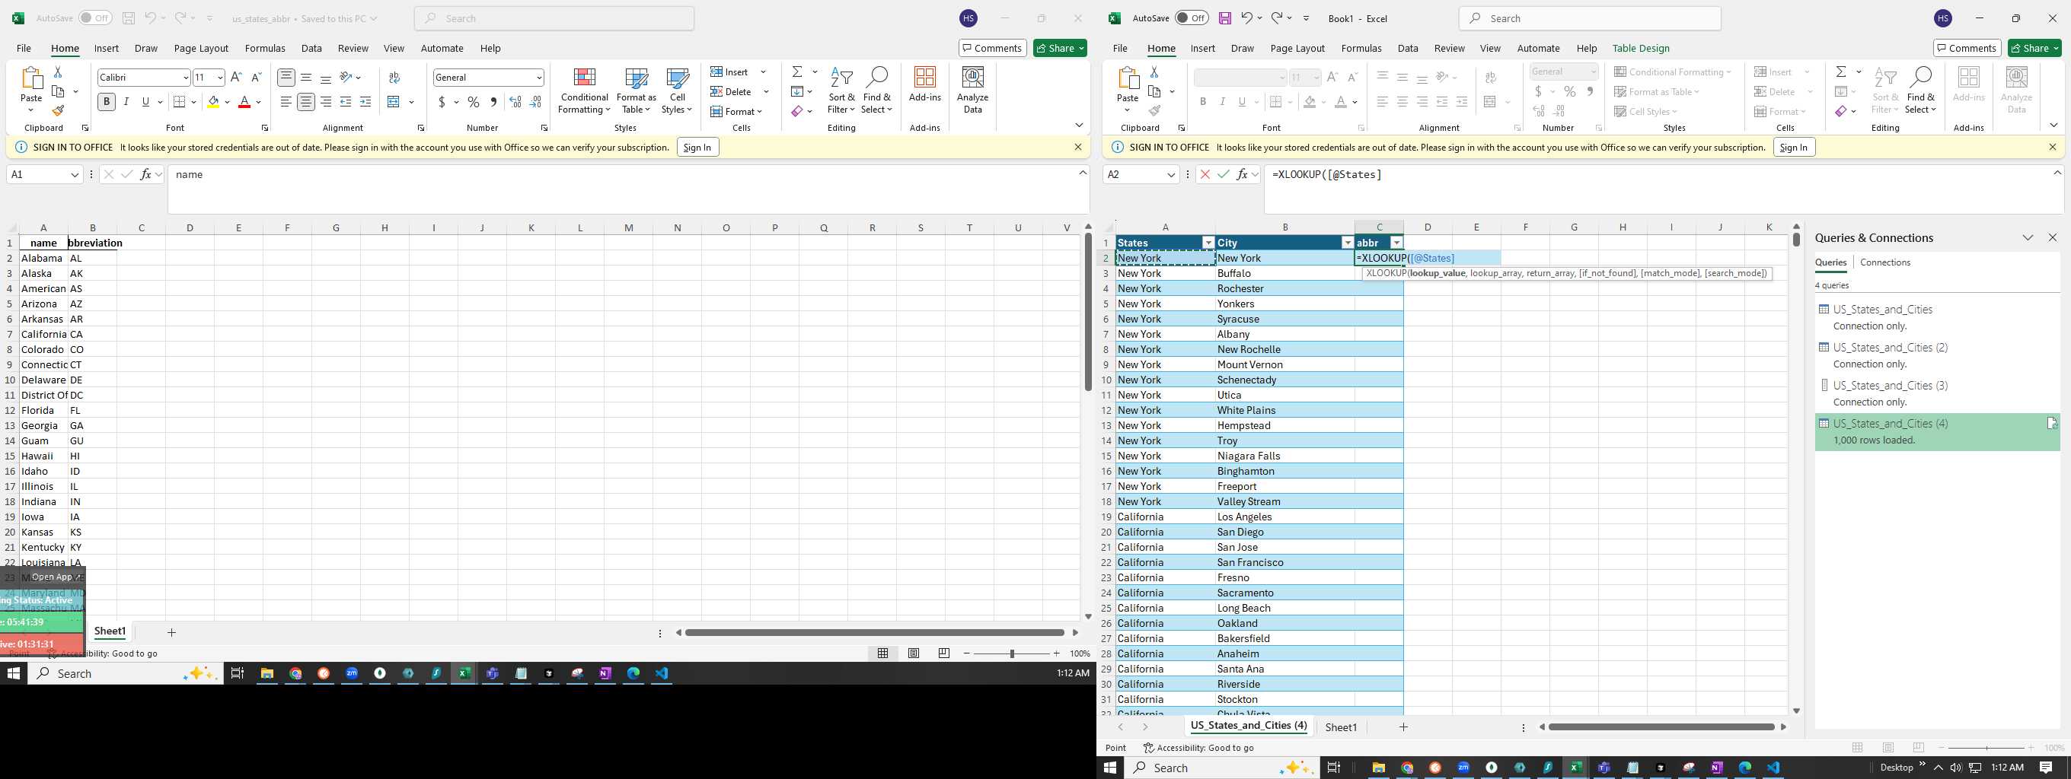Open Add-ins in left Excel window
The width and height of the screenshot is (2071, 779).
(924, 84)
